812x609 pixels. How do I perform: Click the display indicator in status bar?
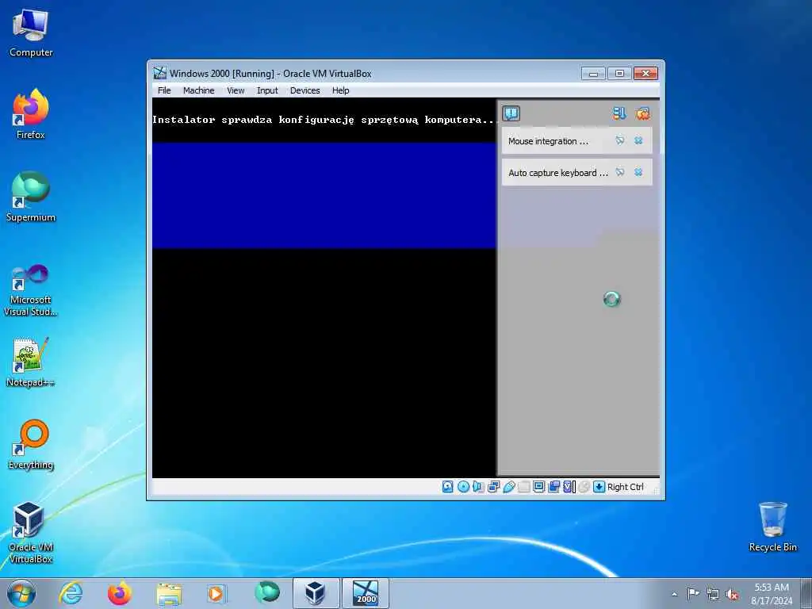pos(538,487)
